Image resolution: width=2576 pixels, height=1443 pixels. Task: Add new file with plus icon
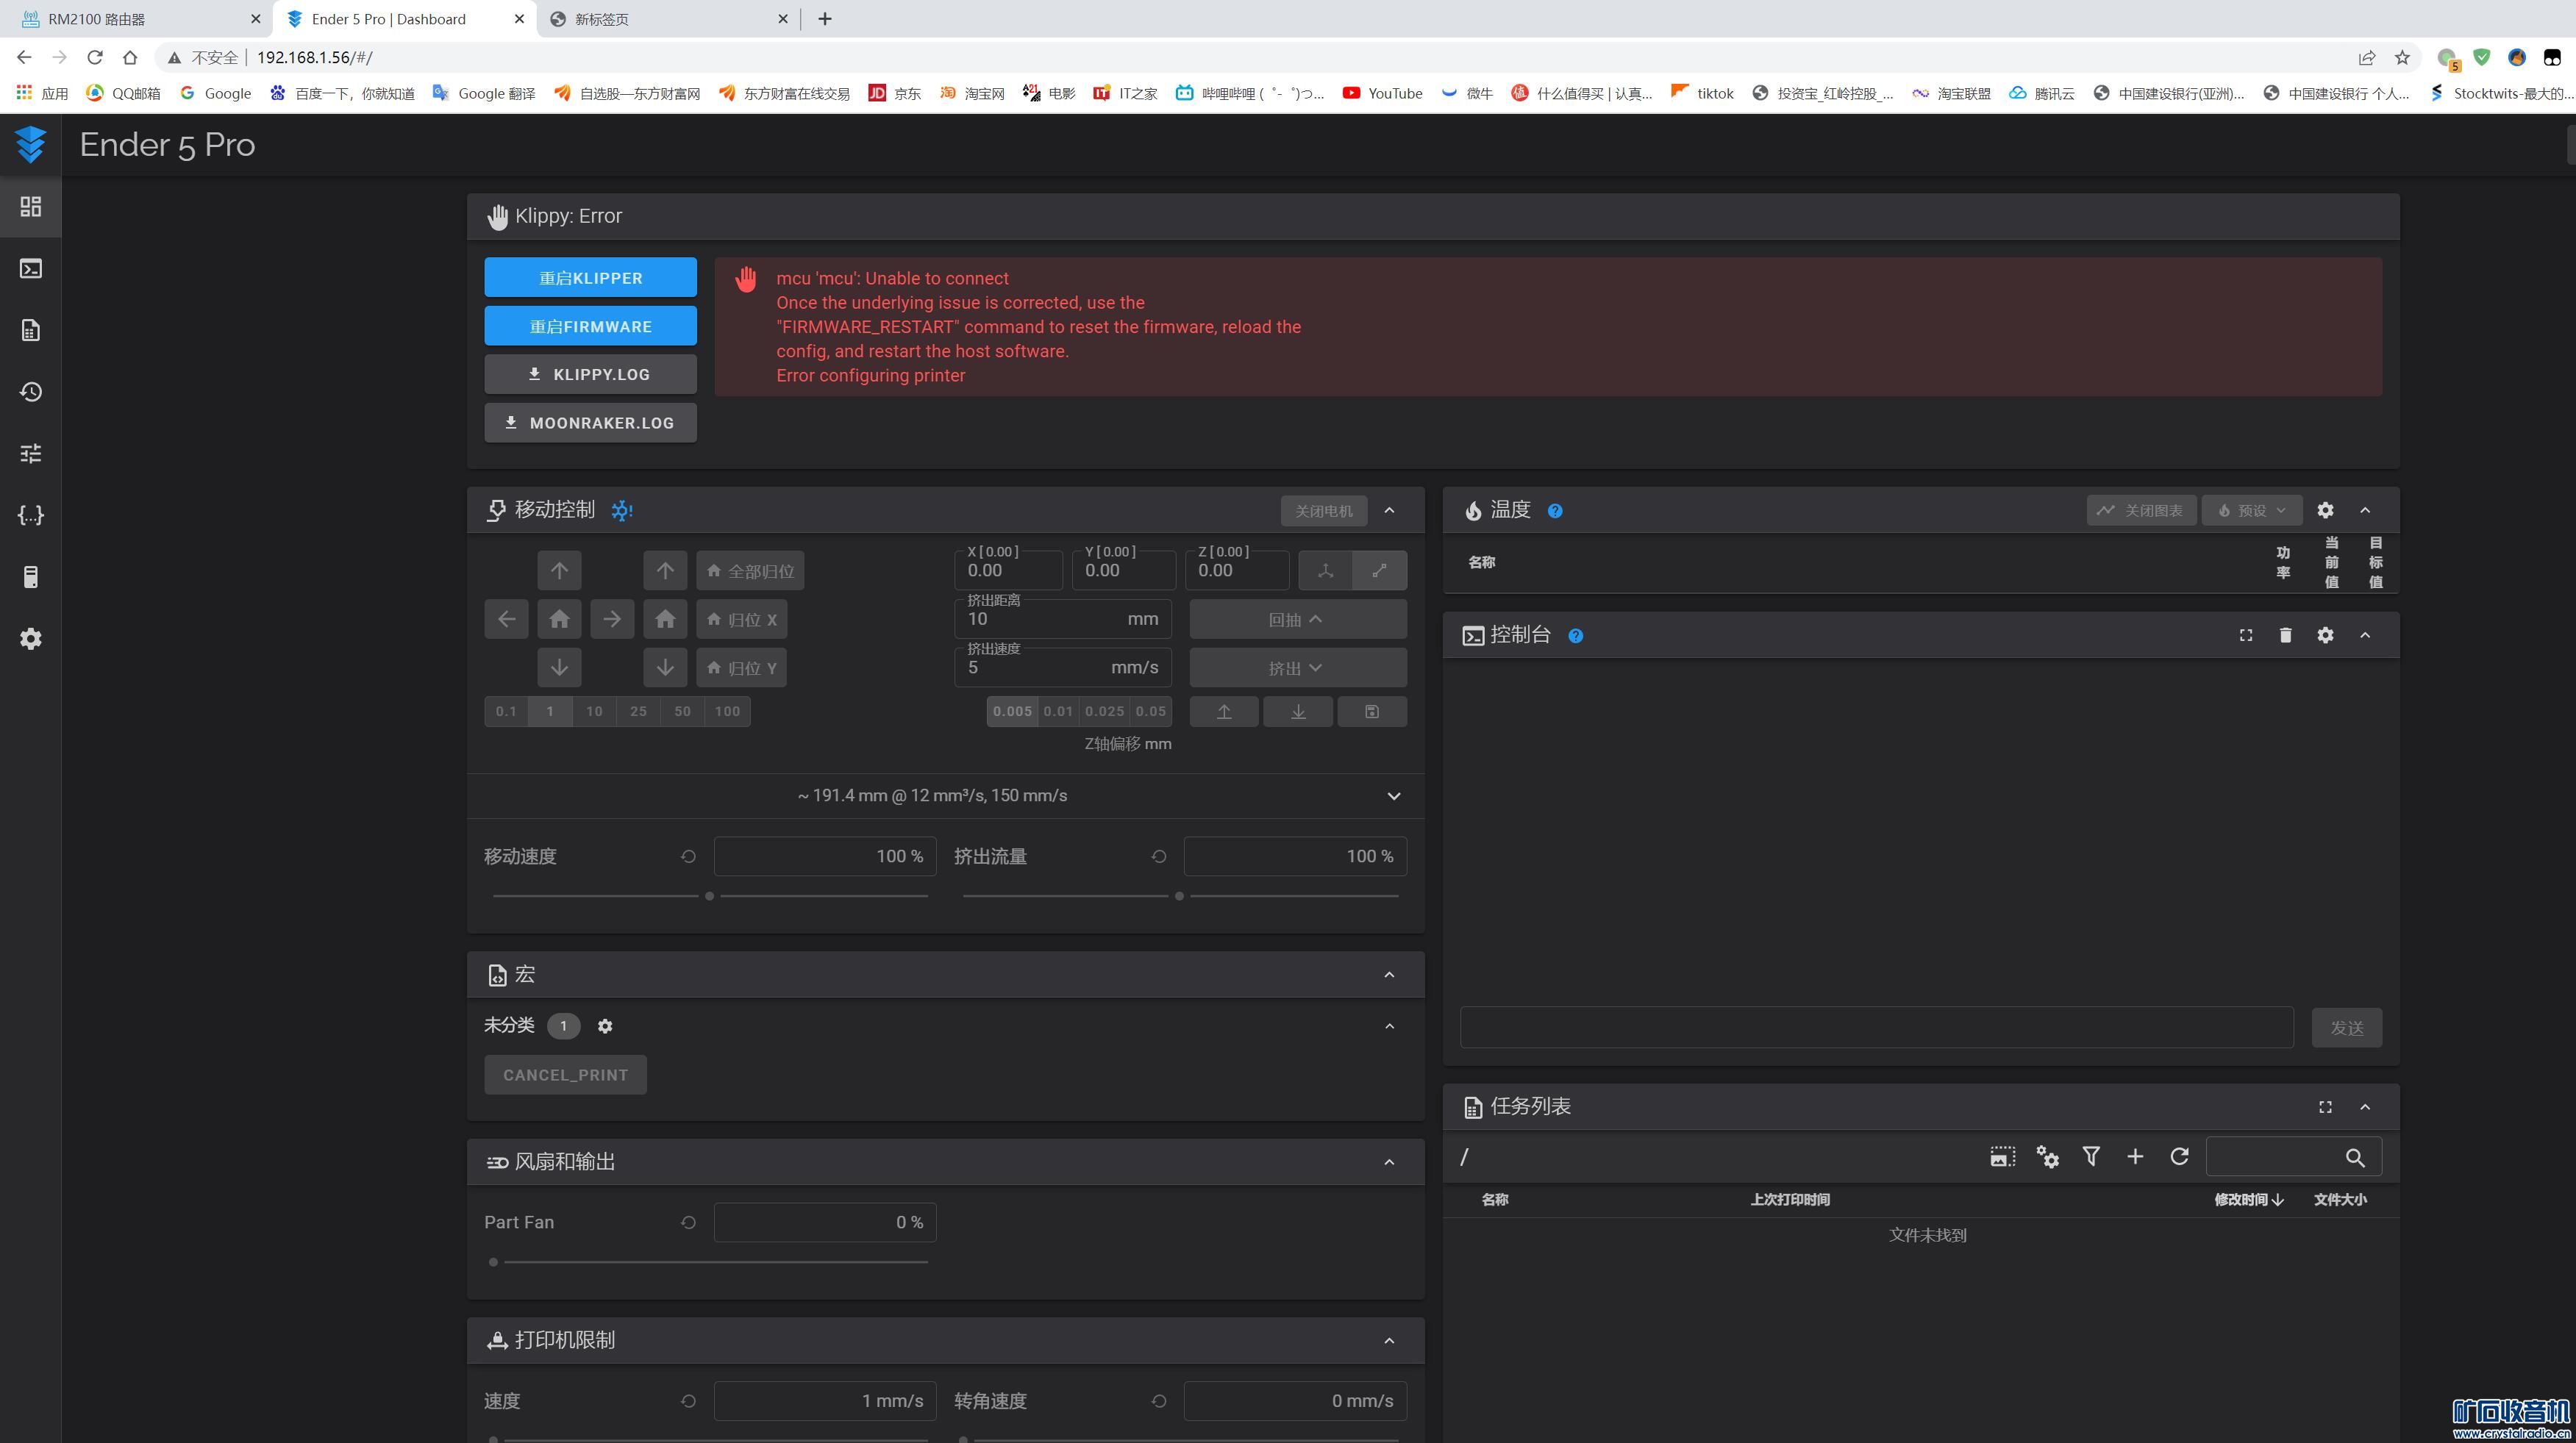tap(2135, 1157)
